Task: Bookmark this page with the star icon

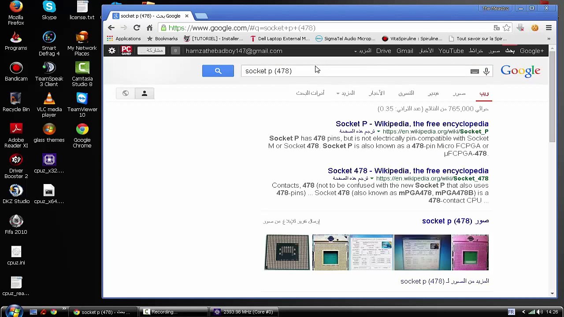Action: [507, 28]
